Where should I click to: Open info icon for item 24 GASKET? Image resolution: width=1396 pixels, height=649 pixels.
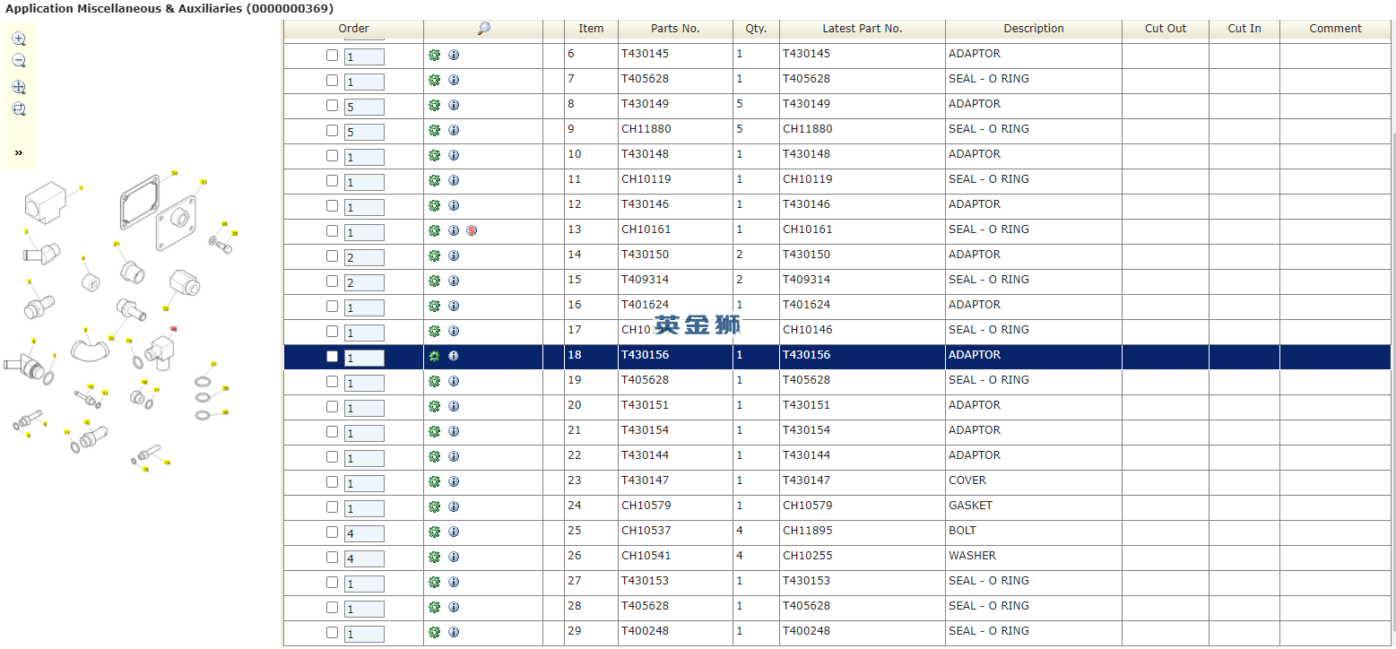point(454,506)
